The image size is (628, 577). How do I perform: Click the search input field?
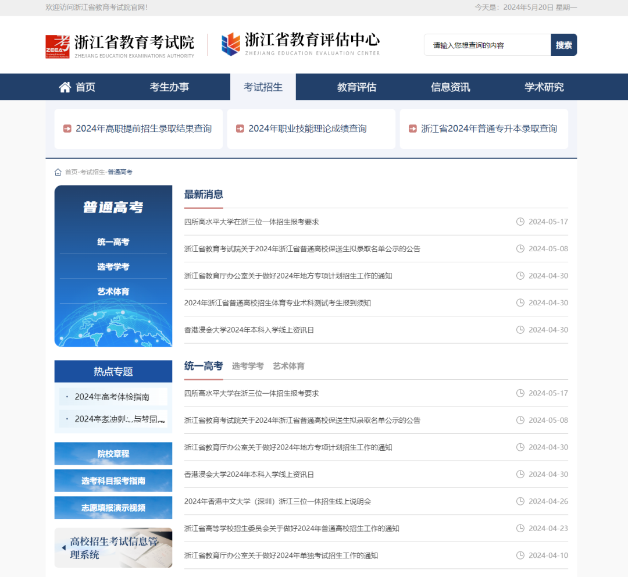[x=487, y=45]
